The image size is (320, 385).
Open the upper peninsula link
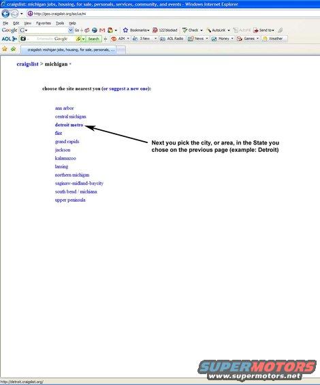point(70,200)
